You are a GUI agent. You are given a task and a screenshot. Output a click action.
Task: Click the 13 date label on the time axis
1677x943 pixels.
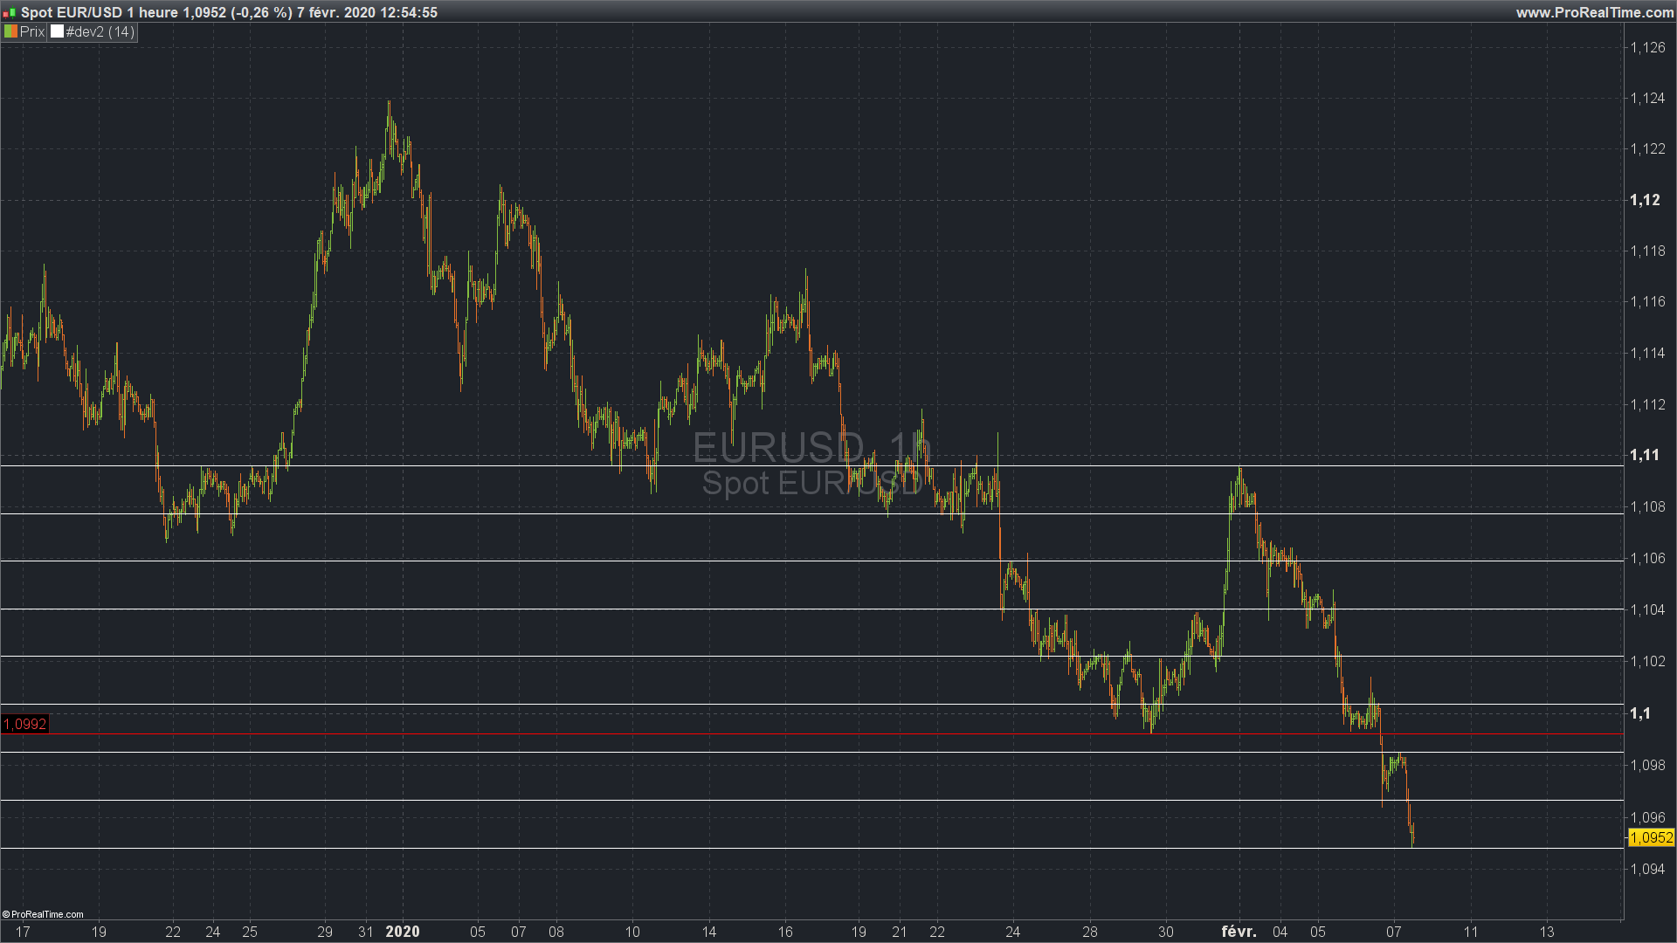coord(1547,932)
